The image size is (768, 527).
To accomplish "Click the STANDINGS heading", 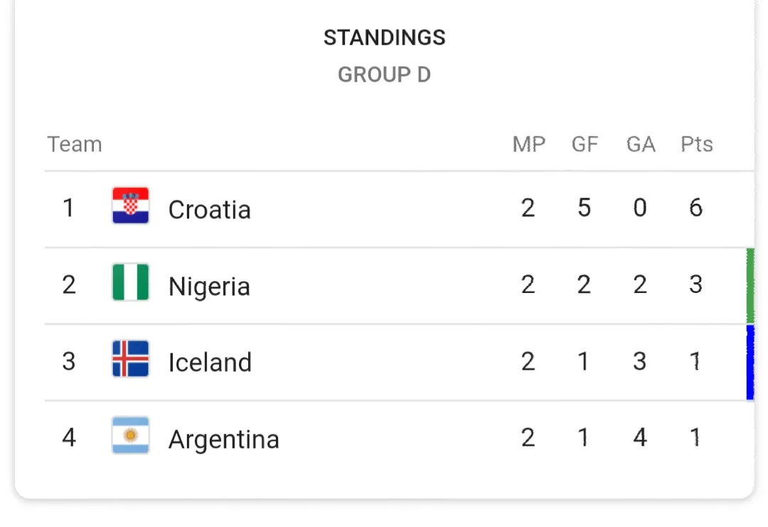I will [385, 37].
